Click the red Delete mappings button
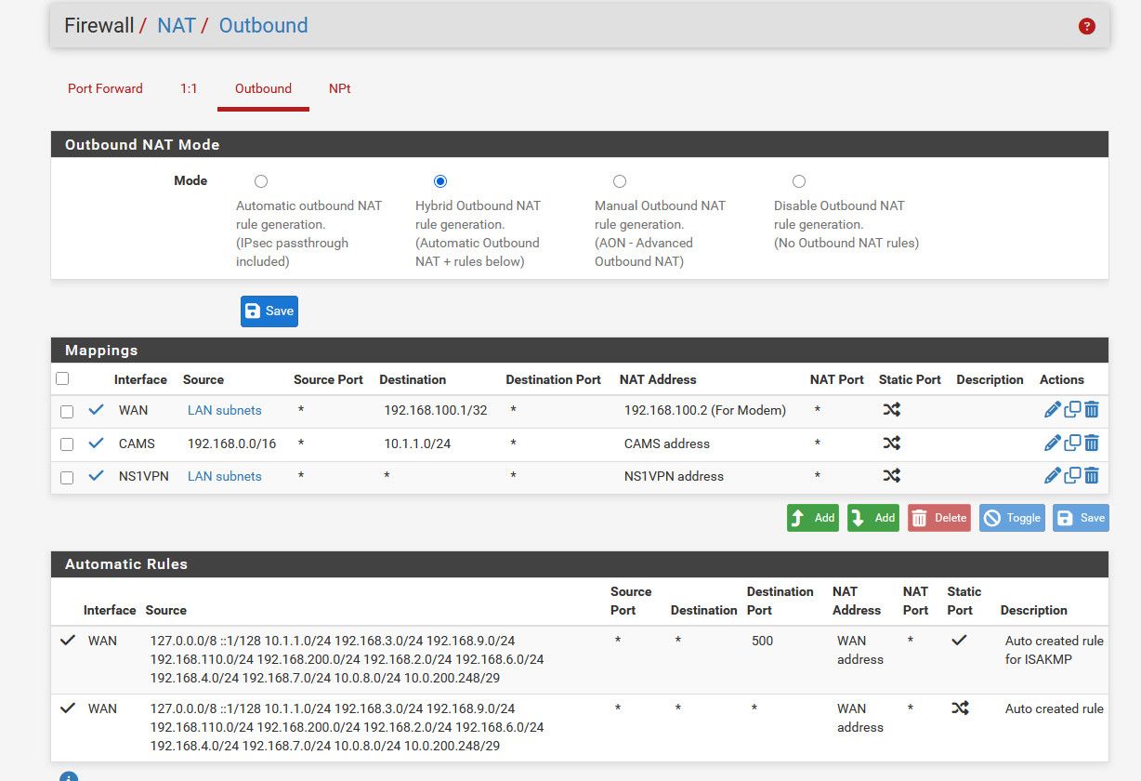Viewport: 1141px width, 781px height. [939, 518]
